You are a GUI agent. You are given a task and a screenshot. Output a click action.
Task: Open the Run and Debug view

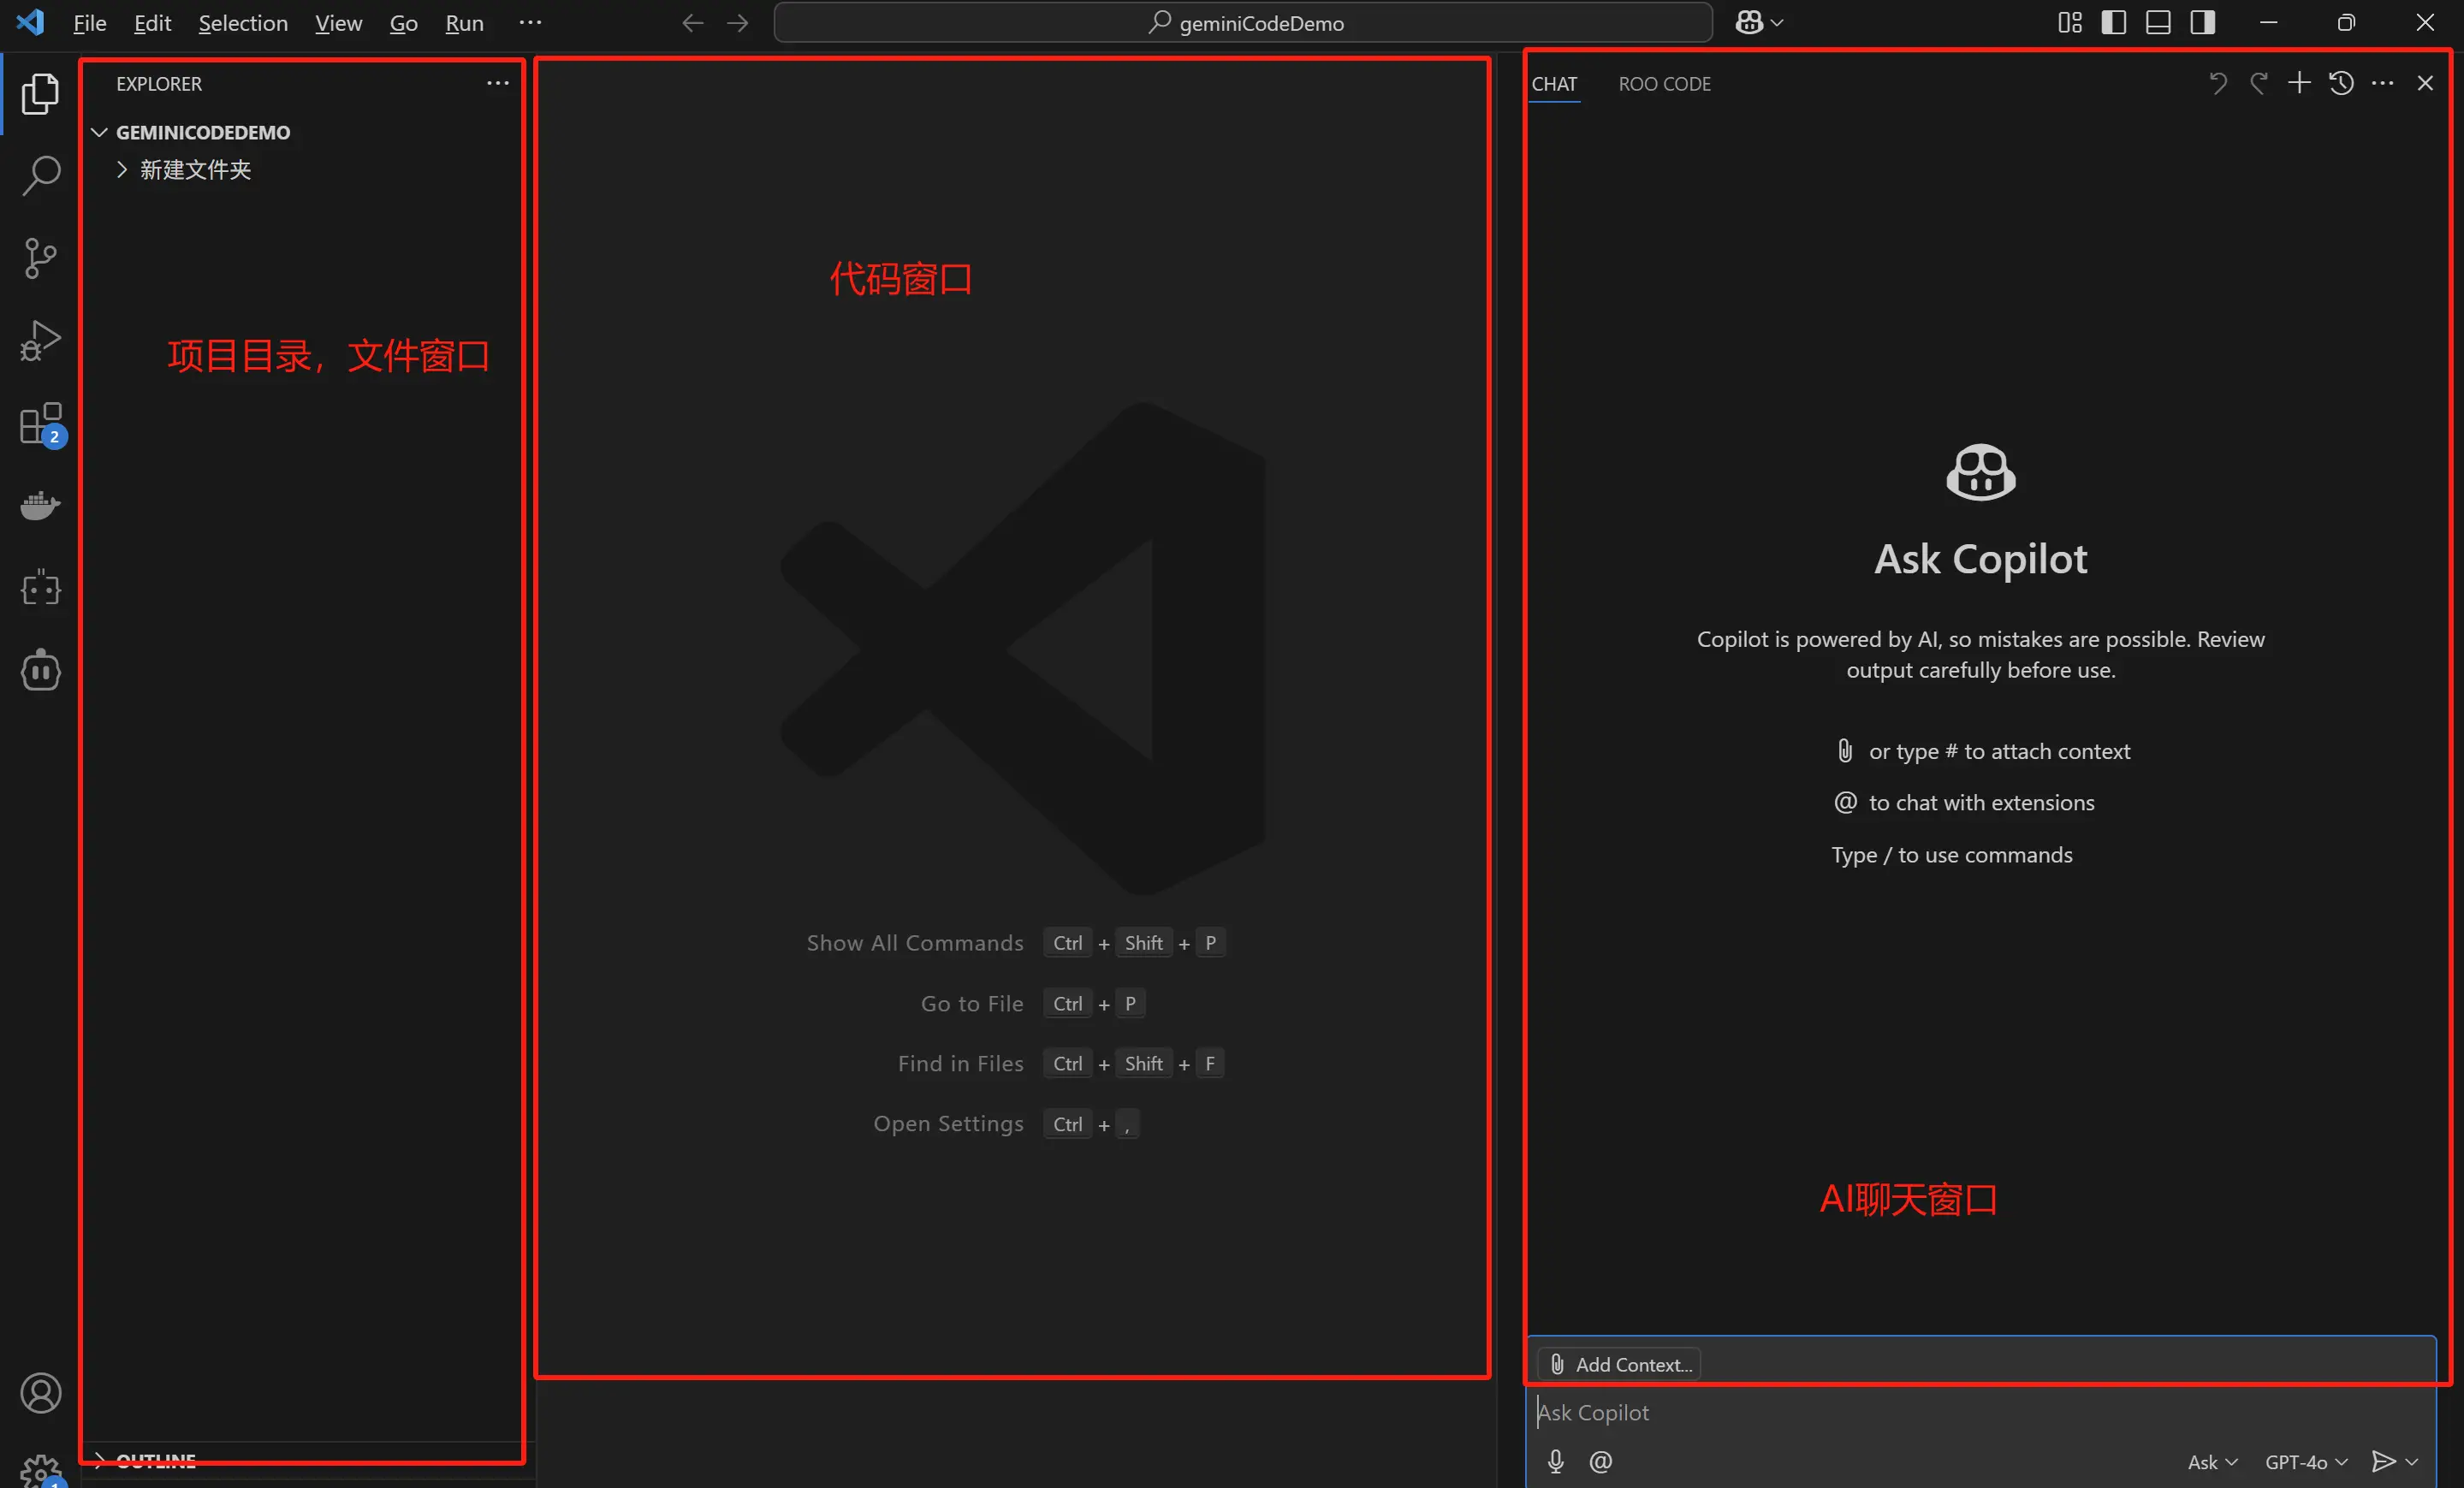(40, 341)
